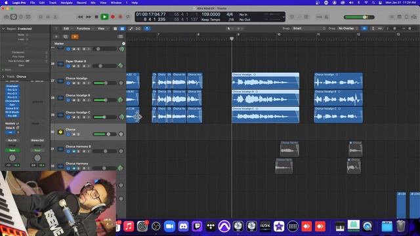Open the Editors scissors button
Image resolution: width=420 pixels, height=236 pixels.
point(55,17)
